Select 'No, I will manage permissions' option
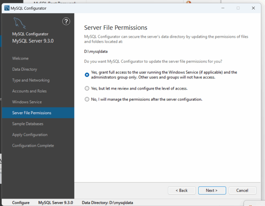The height and width of the screenshot is (206, 265). [87, 99]
